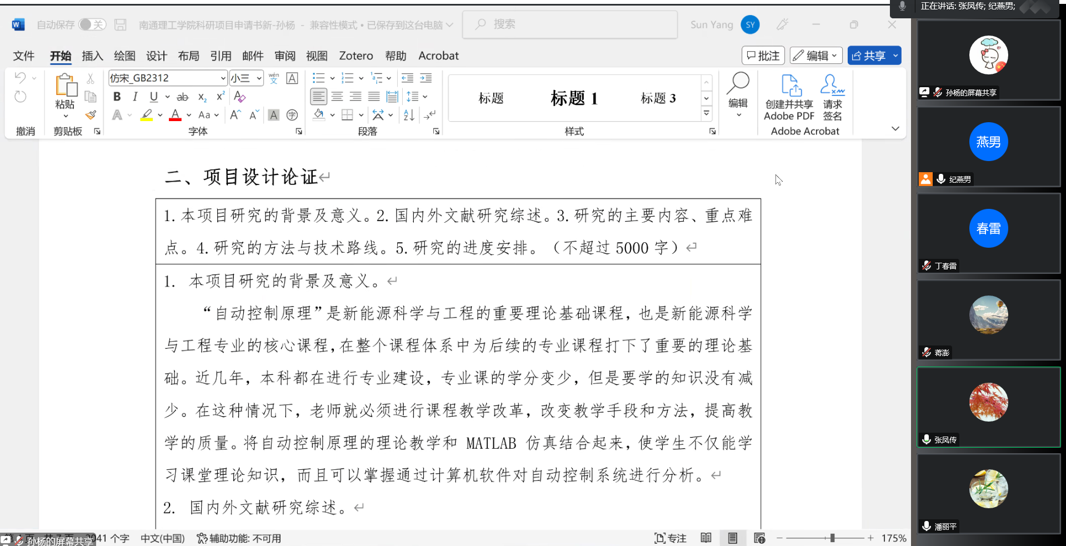Viewport: 1066px width, 546px height.
Task: Click the search box in title bar
Action: click(x=569, y=24)
